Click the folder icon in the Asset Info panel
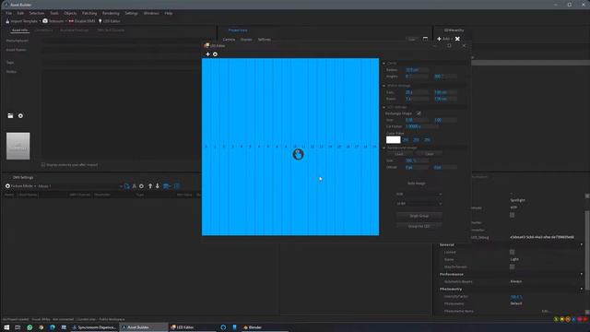Image resolution: width=590 pixels, height=332 pixels. pos(10,116)
